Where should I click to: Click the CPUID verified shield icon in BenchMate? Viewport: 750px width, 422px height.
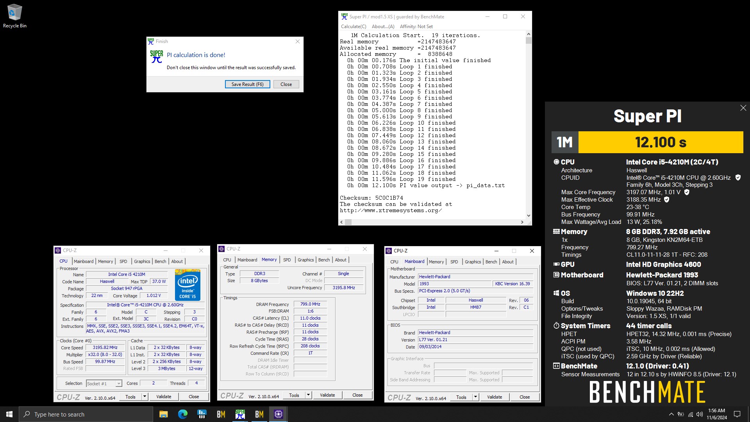tap(738, 177)
